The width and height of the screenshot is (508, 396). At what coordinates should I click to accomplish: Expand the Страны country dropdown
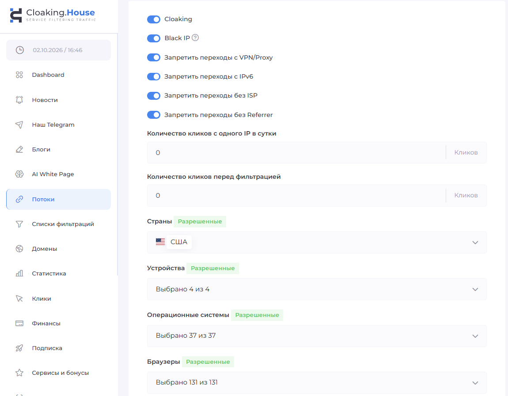coord(317,242)
